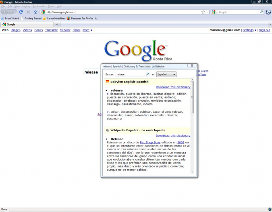
Task: Open the back/forward history dropdown arrow
Action: coord(15,12)
